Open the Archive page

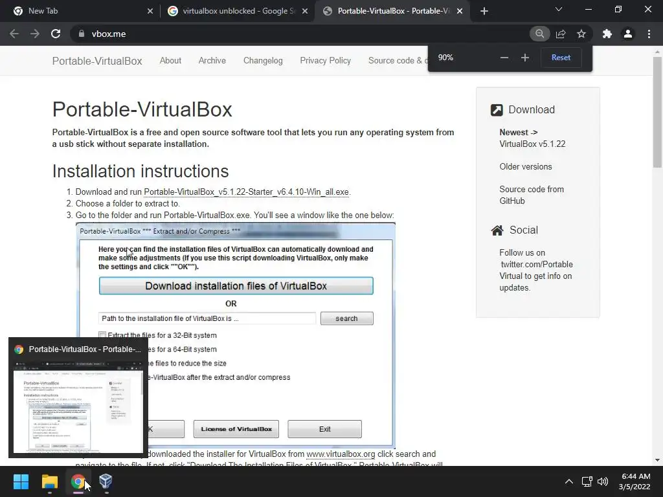(x=212, y=60)
